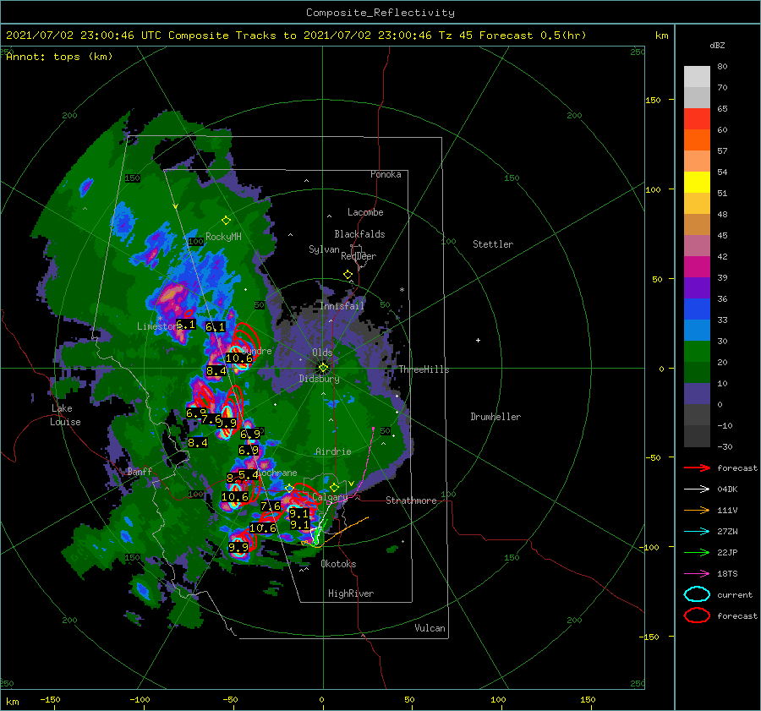Click the 100 right axis tick label
761x711 pixels.
(x=653, y=189)
